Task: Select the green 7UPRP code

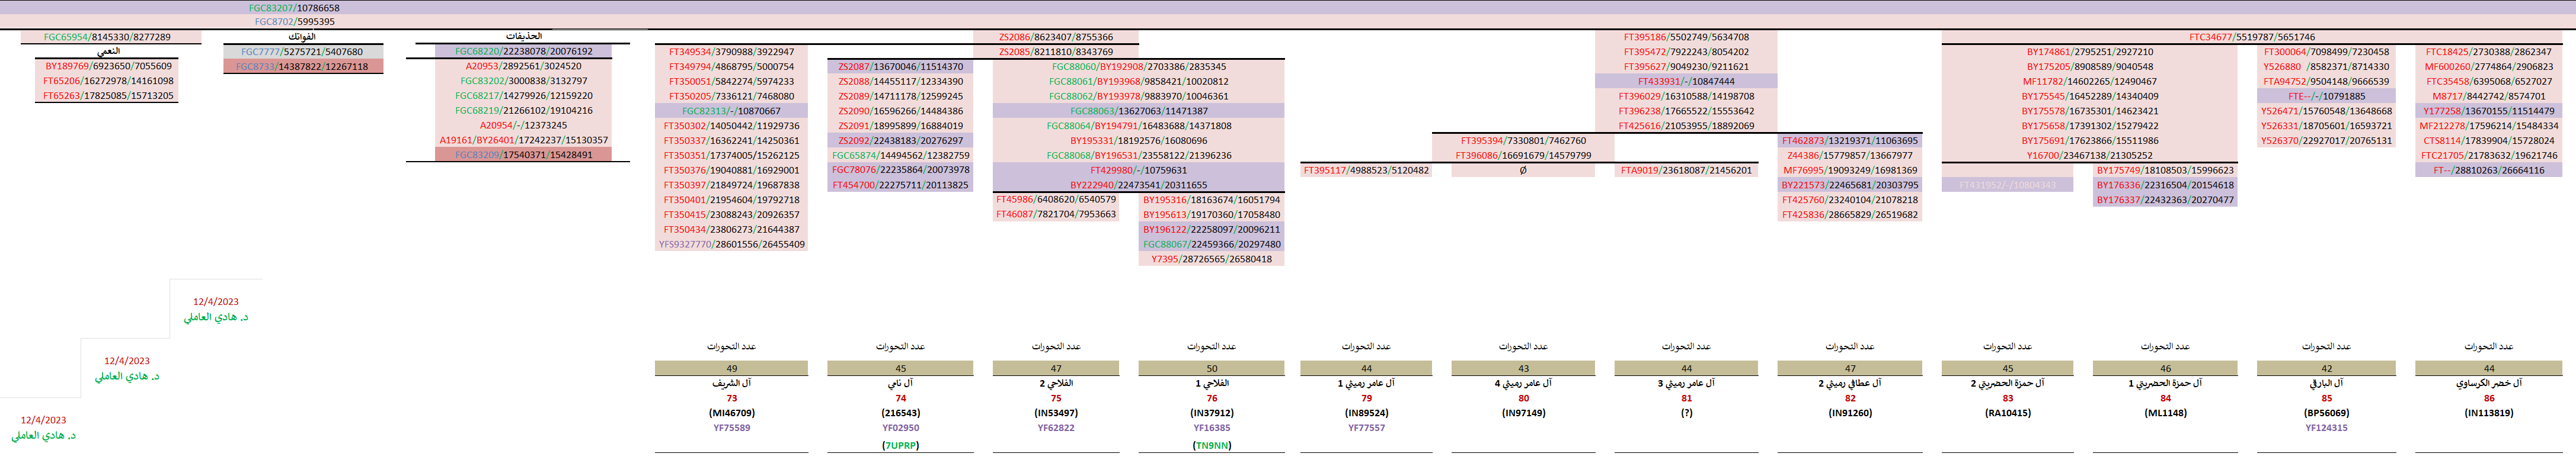Action: point(900,445)
